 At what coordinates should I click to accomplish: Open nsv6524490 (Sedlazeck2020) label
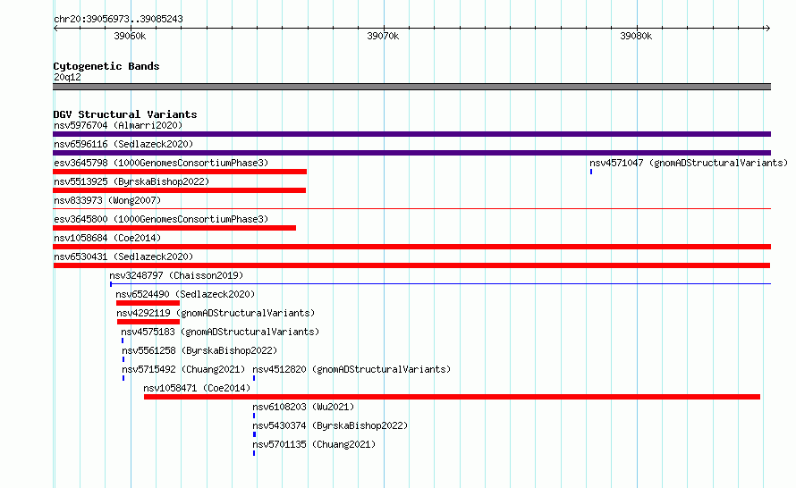point(185,294)
